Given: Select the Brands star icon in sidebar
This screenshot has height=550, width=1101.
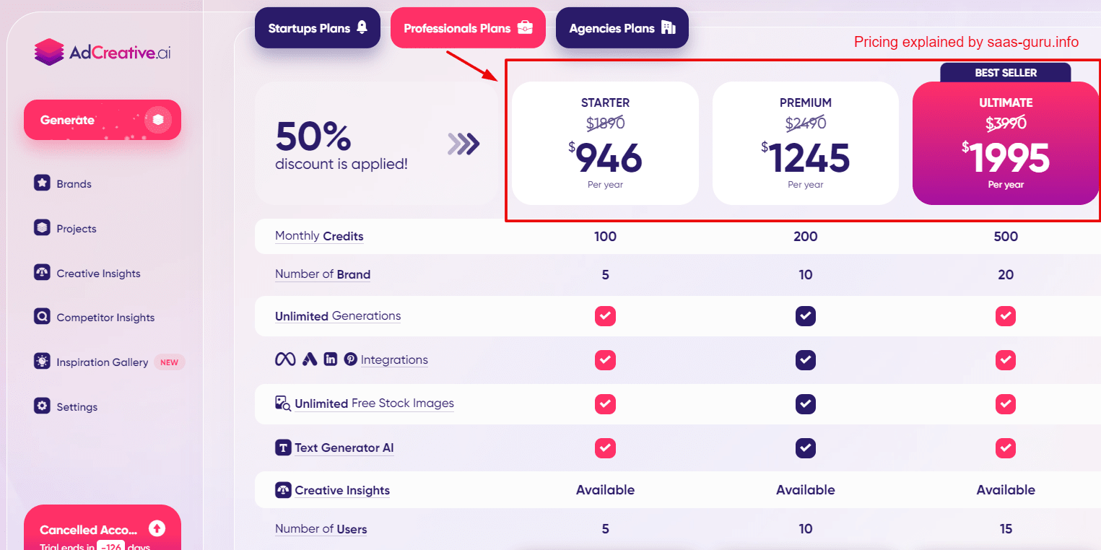Looking at the screenshot, I should [42, 183].
